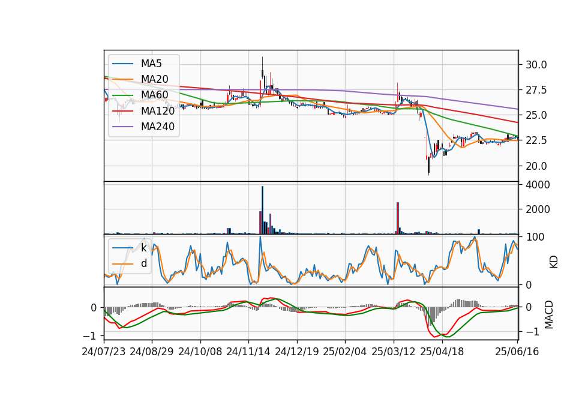Click the d label in KD legend
Viewport: 576px width, 414px height.
pyautogui.click(x=143, y=263)
